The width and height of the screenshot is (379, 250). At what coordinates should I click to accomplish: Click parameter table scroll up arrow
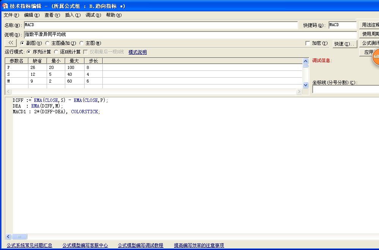coord(305,61)
